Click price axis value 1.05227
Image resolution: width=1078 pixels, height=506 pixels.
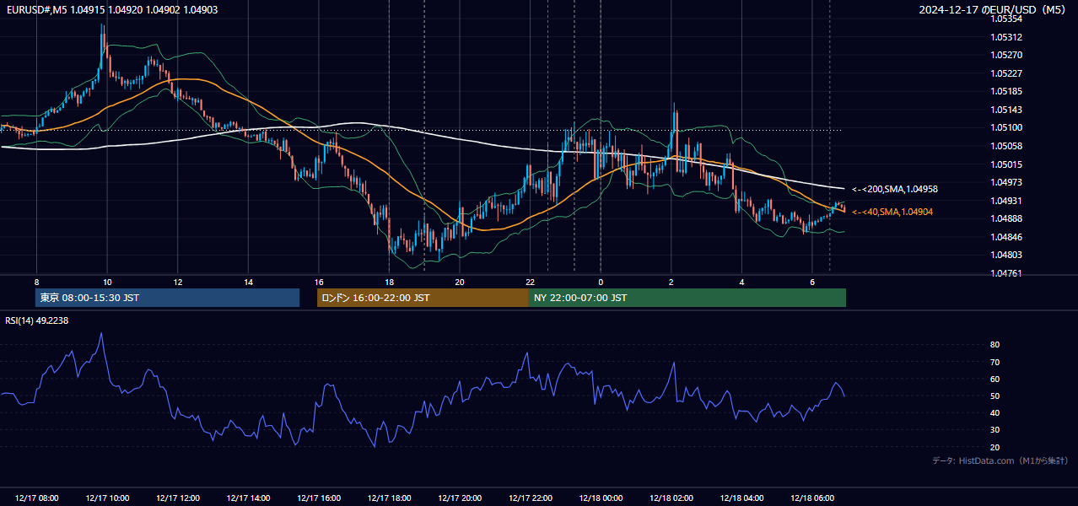[x=1006, y=73]
